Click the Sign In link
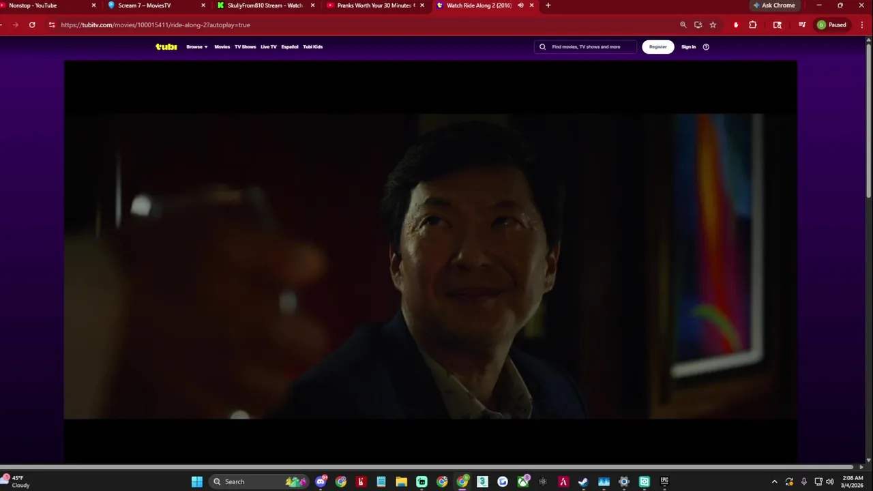 point(689,47)
